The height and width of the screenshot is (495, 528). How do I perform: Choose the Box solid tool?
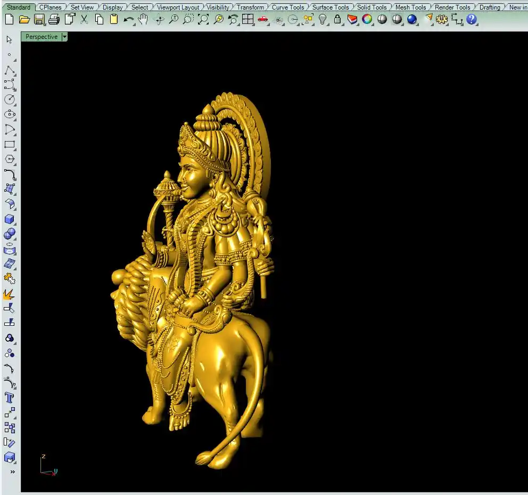tap(10, 219)
